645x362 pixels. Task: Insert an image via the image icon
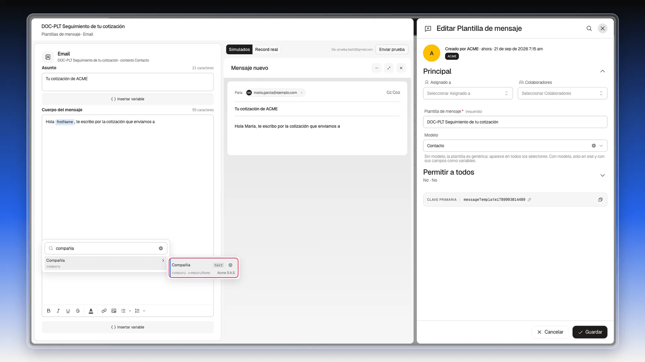tap(114, 311)
